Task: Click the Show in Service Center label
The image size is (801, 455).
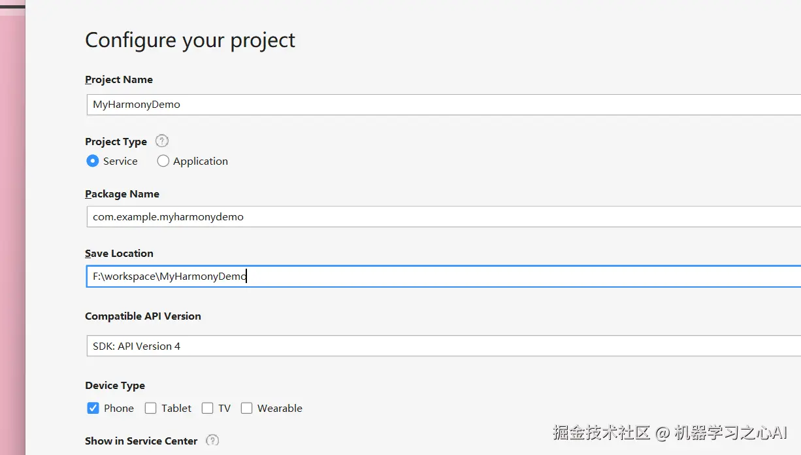Action: 141,441
